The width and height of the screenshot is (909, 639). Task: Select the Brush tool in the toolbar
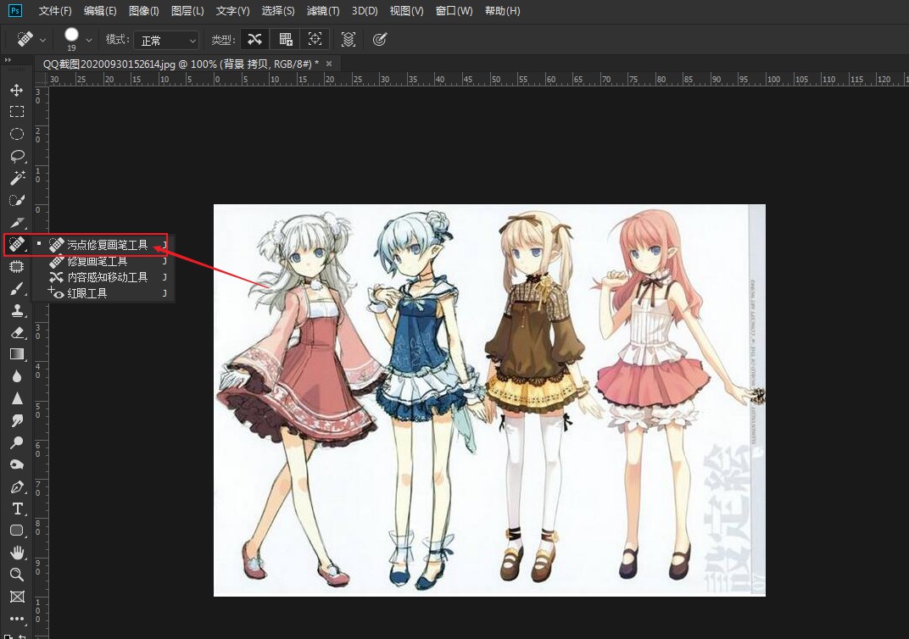click(x=17, y=288)
